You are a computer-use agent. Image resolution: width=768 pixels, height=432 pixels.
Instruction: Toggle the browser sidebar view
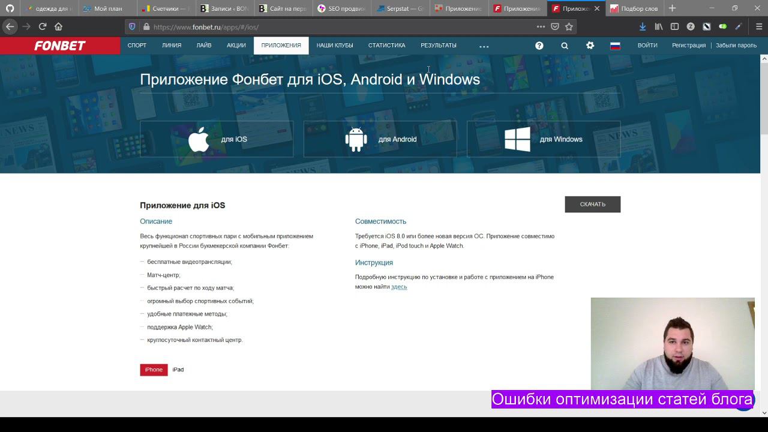tap(674, 26)
